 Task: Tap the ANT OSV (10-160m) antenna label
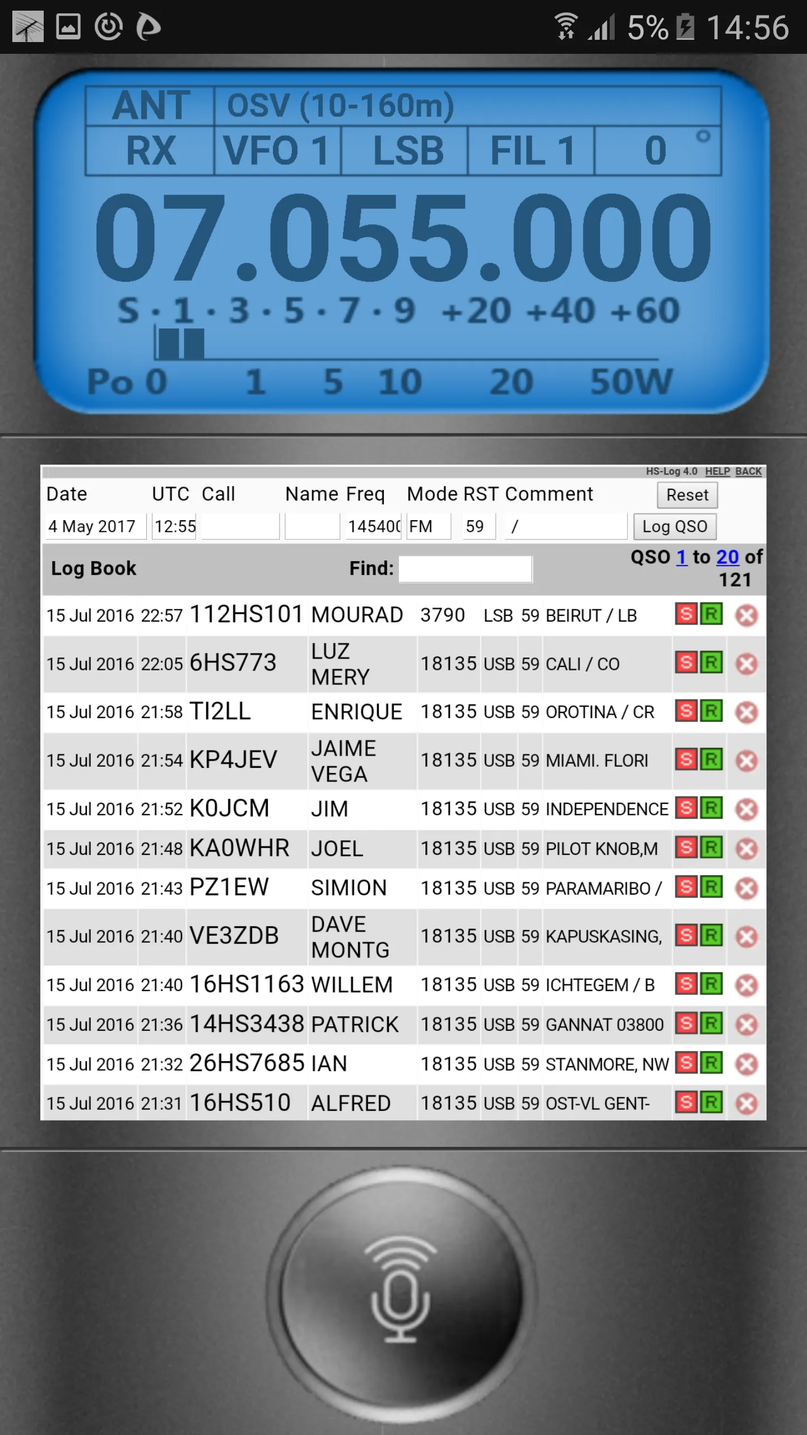403,105
